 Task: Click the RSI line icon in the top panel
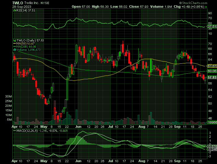[x=15, y=10]
